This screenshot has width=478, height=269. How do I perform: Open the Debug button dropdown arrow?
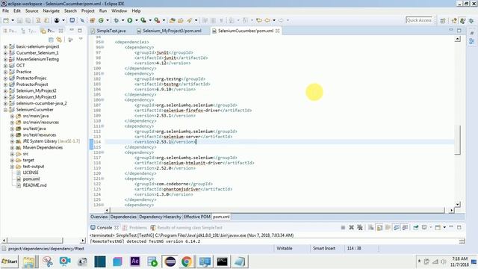(x=122, y=20)
